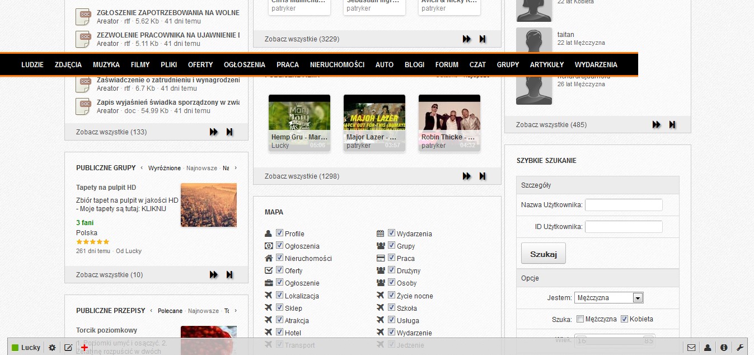Jump to last page of public groups
Viewport: 754px width, 355px height.
point(230,274)
